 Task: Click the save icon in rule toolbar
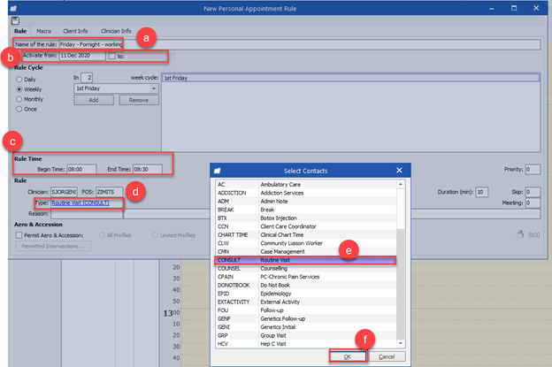[15, 20]
